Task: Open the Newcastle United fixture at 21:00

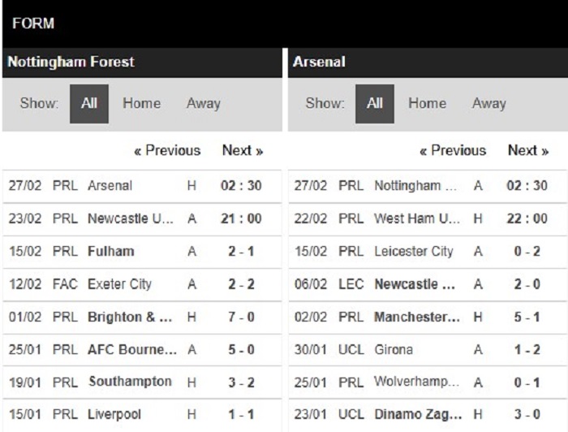Action: click(x=142, y=219)
